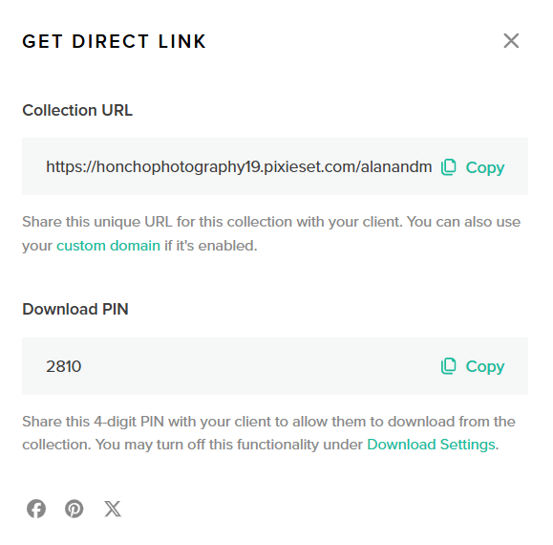Screen dimensions: 553x545
Task: Click the Download PIN heading
Action: (75, 309)
